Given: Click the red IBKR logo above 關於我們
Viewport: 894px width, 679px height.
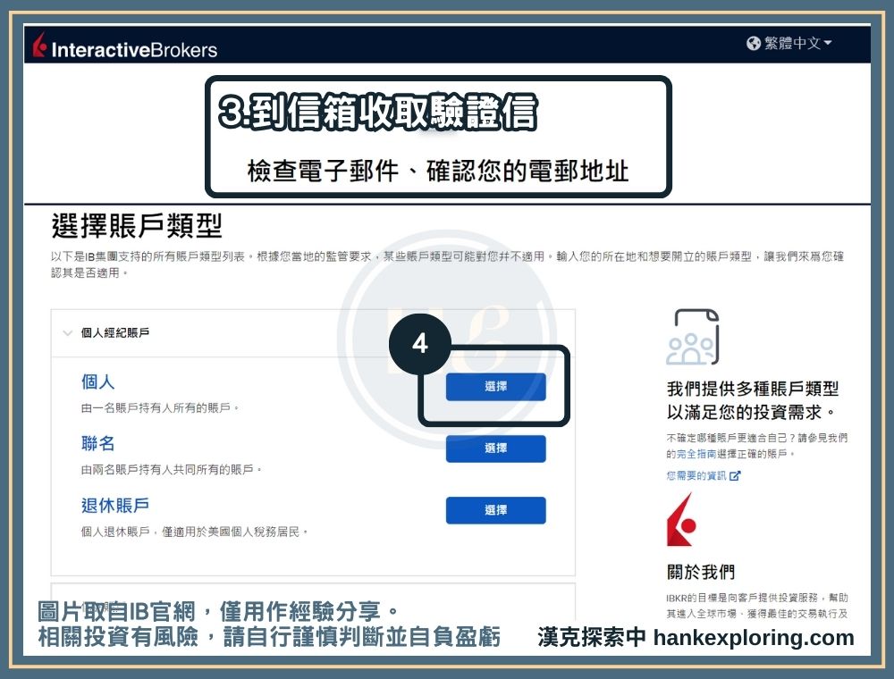Looking at the screenshot, I should coord(680,519).
